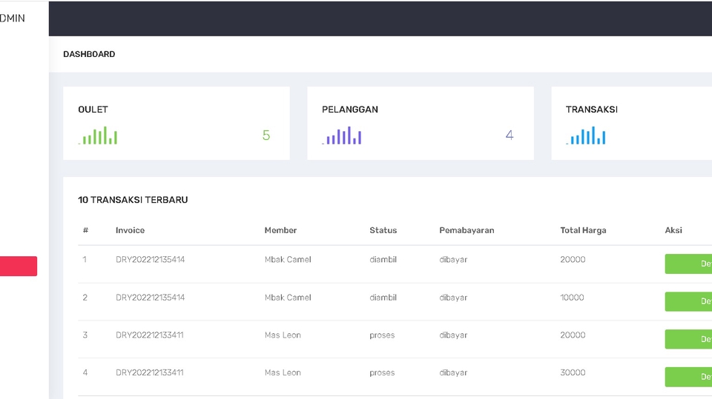Screen dimensions: 712x399
Task: Click the 10 TRANSAKSI TERBARU heading
Action: click(133, 200)
